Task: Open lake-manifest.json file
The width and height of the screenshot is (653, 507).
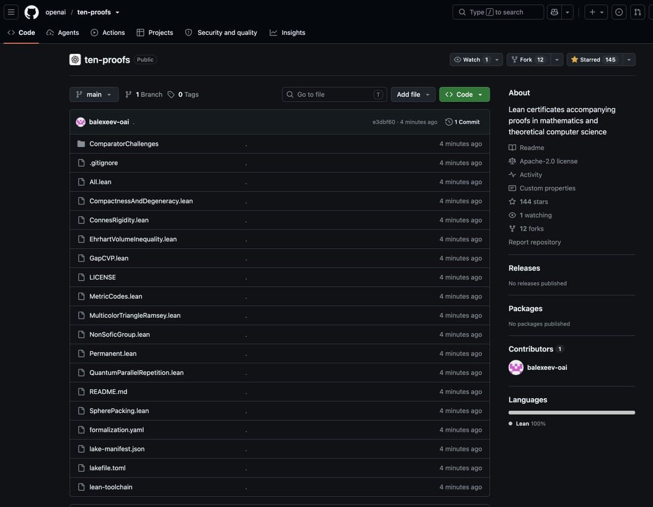Action: (x=117, y=448)
